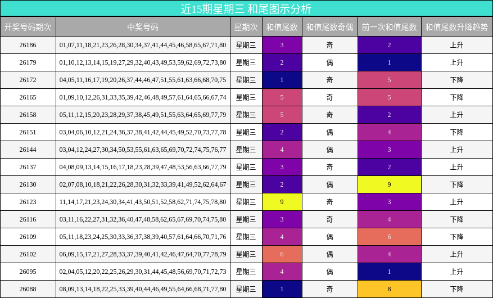The image size is (493, 298).
Task: Click winning numbers for issue 26137
Action: 143,167
